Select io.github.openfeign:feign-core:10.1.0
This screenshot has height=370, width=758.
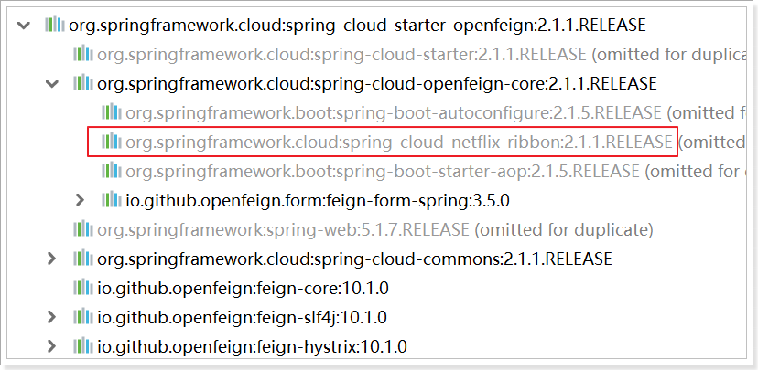pos(244,289)
